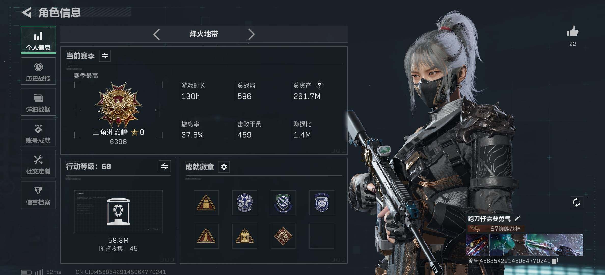Open the 账号成就 tab
The height and width of the screenshot is (275, 605).
38,133
